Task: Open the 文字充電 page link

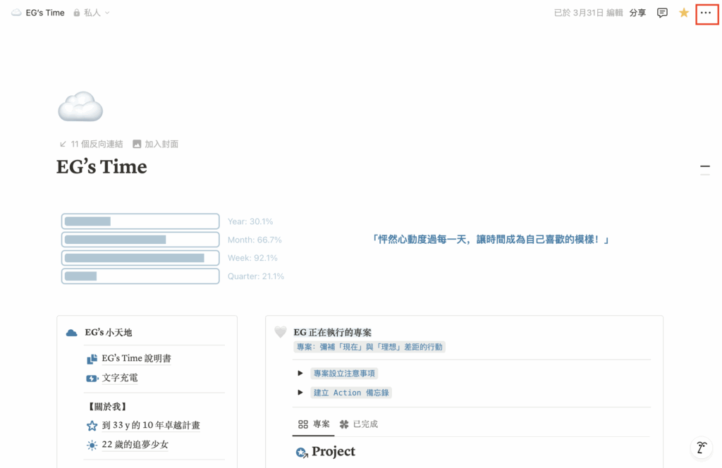Action: click(120, 378)
